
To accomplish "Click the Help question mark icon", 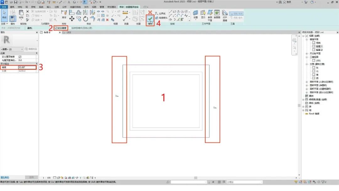I will point(312,2).
